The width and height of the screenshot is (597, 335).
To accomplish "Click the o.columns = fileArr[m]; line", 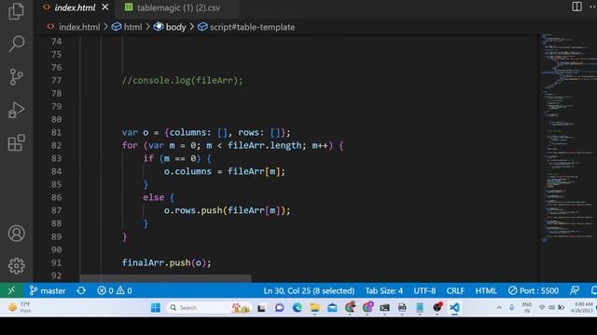I will (x=224, y=171).
